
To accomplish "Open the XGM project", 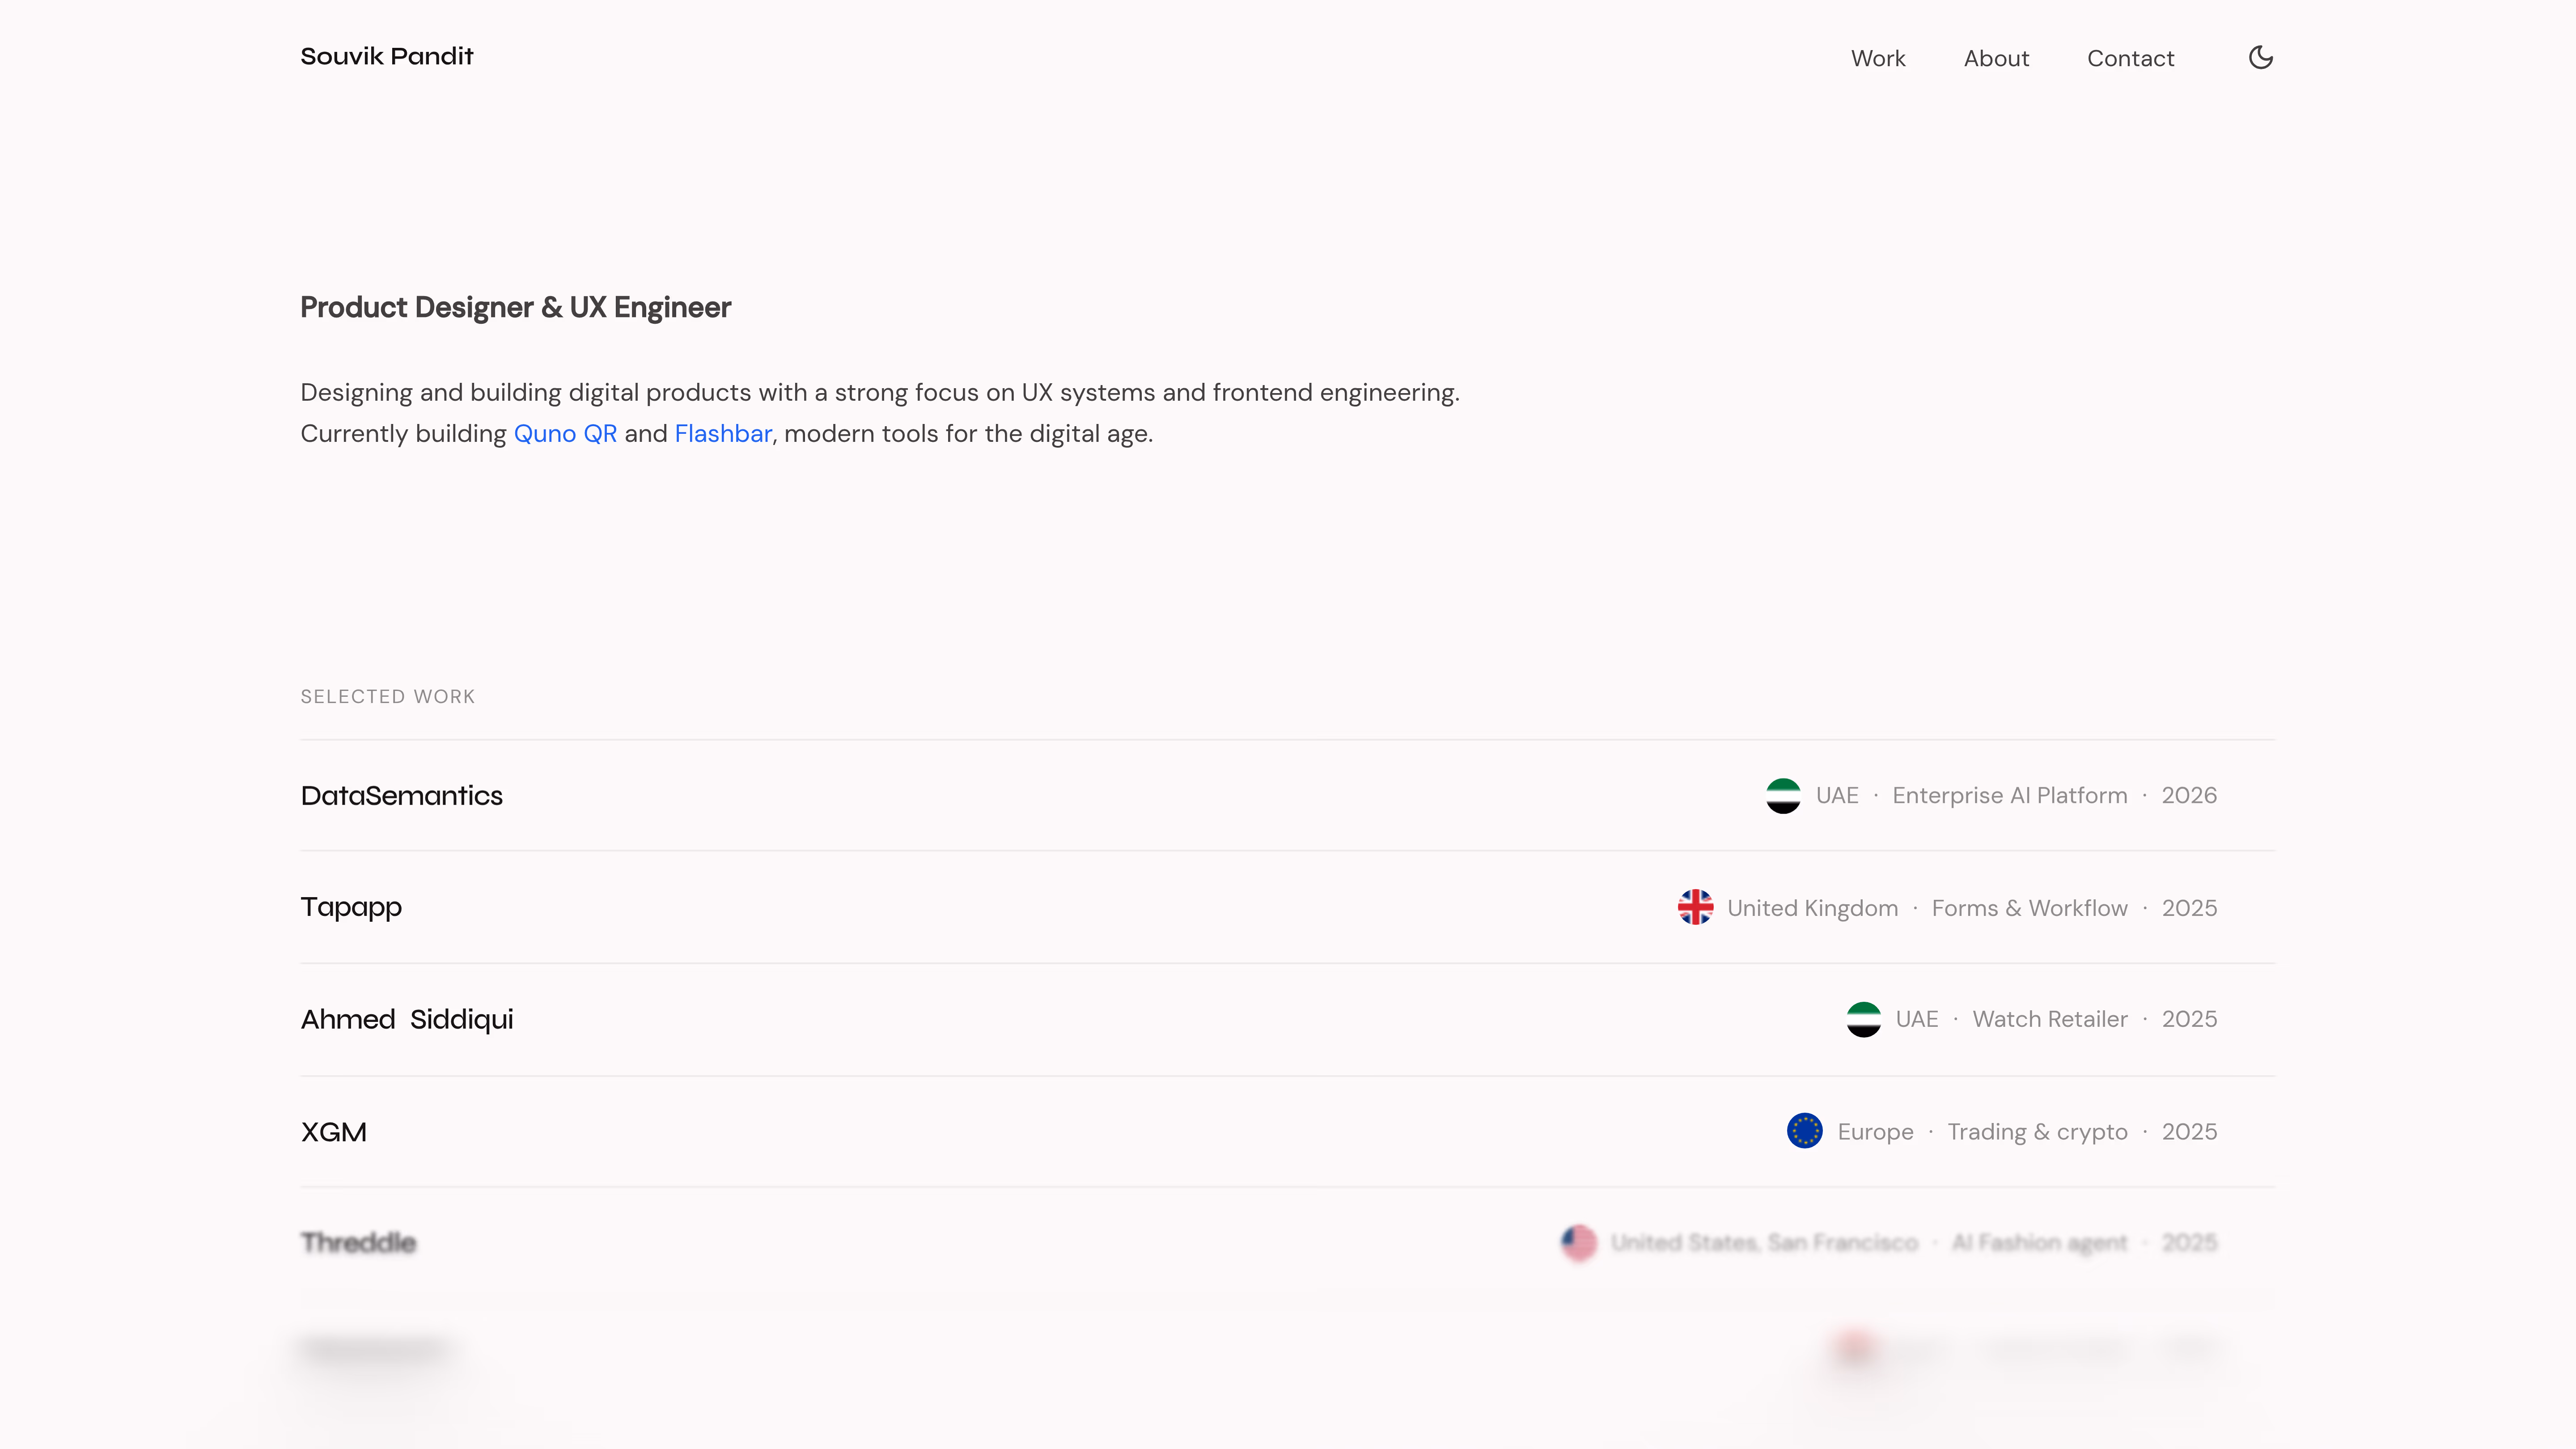I will 1287,1132.
